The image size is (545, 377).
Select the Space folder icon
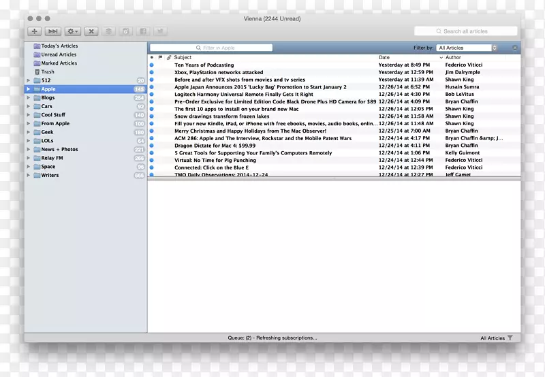pyautogui.click(x=37, y=167)
